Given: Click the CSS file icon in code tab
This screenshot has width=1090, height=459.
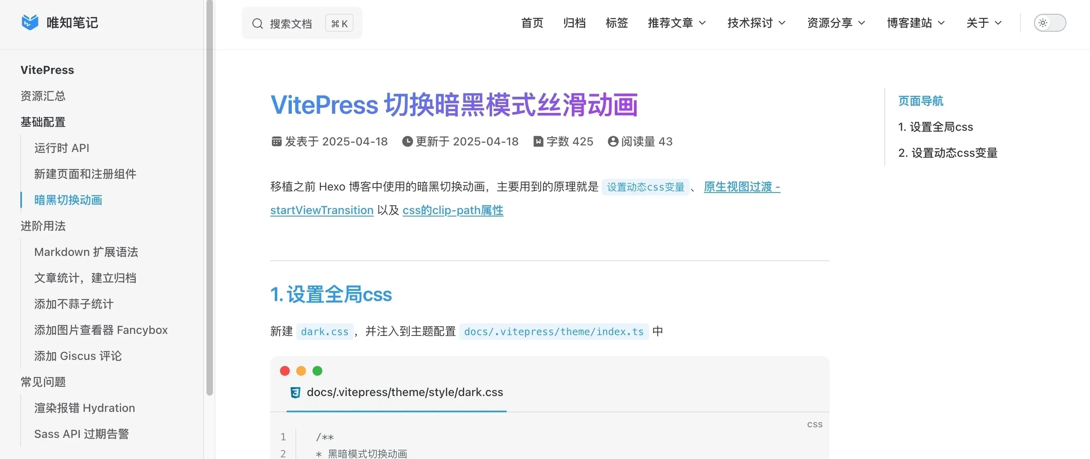Looking at the screenshot, I should 295,392.
